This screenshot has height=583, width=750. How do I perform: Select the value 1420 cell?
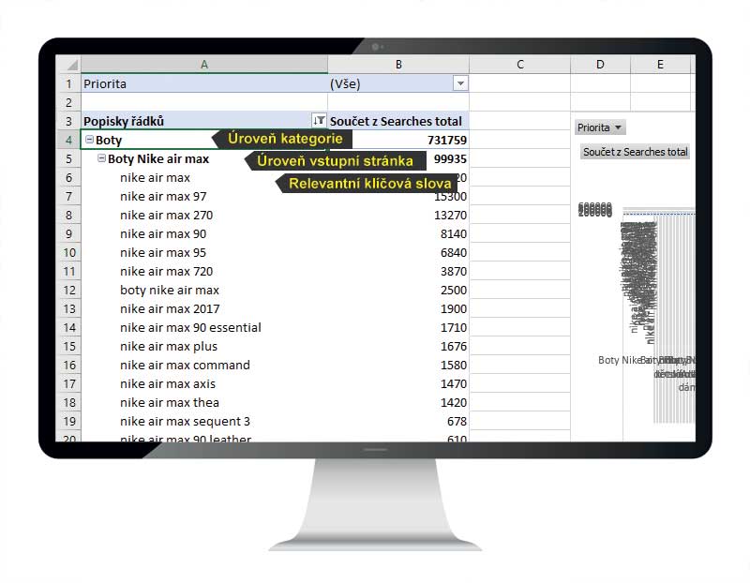pos(398,402)
